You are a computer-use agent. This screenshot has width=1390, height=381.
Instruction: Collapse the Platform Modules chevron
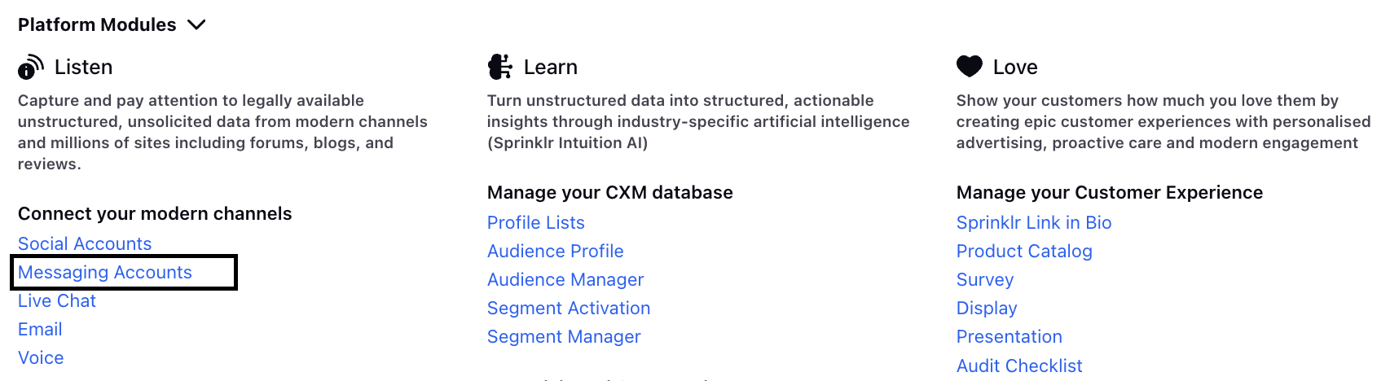(x=196, y=25)
